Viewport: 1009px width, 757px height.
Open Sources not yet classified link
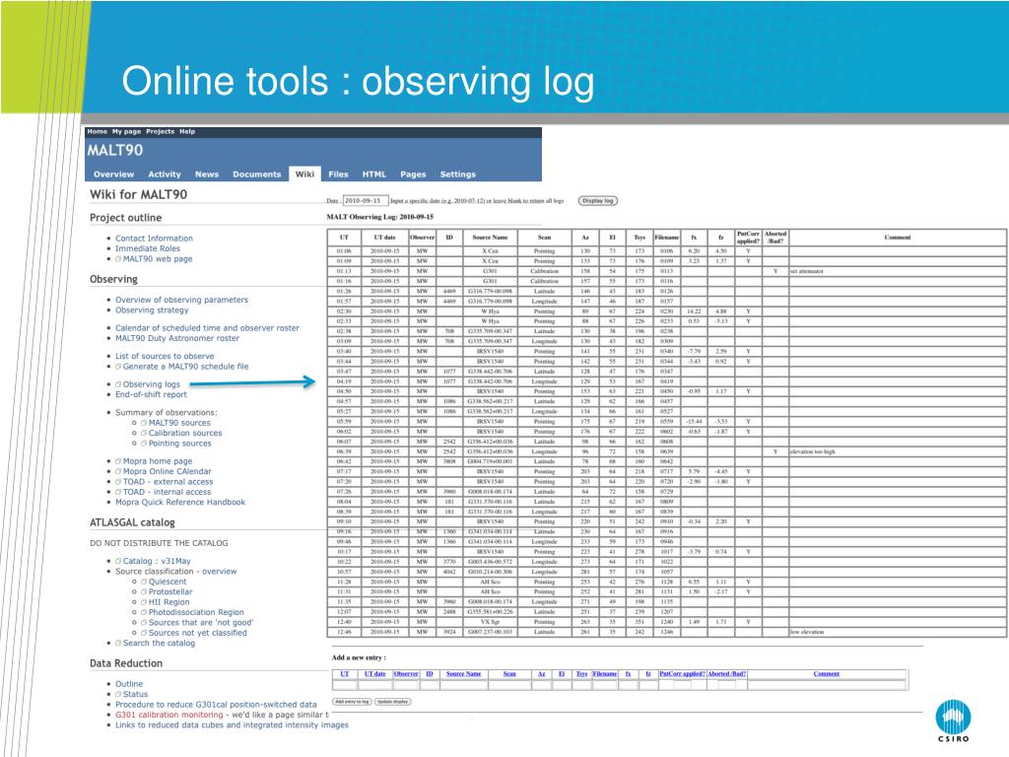[197, 634]
